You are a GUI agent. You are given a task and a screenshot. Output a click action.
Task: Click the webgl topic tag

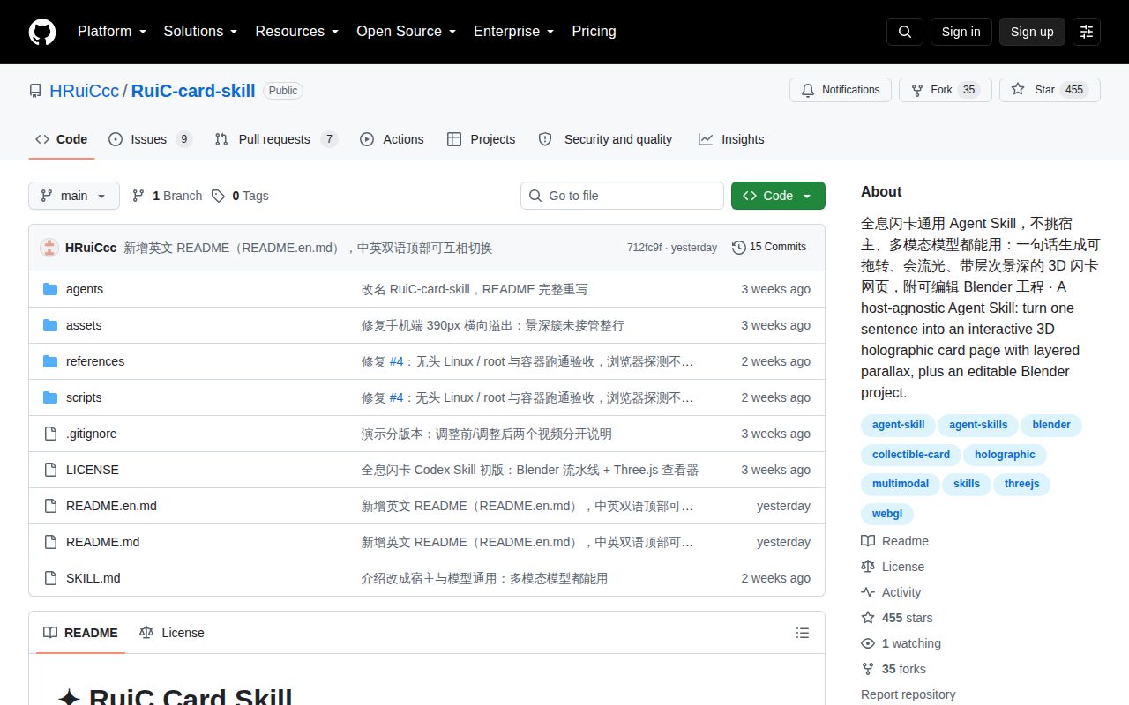coord(887,514)
